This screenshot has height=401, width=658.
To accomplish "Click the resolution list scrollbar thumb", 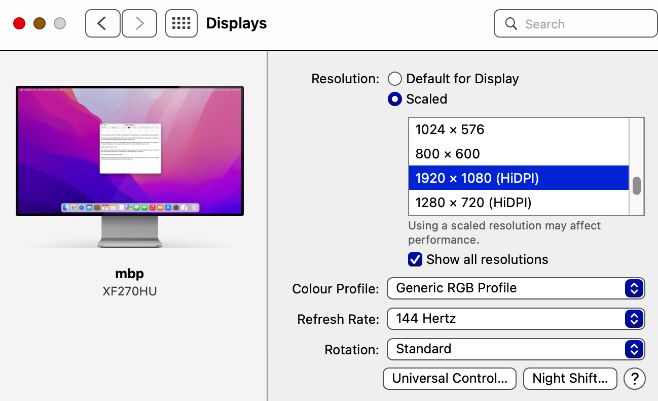I will click(637, 185).
